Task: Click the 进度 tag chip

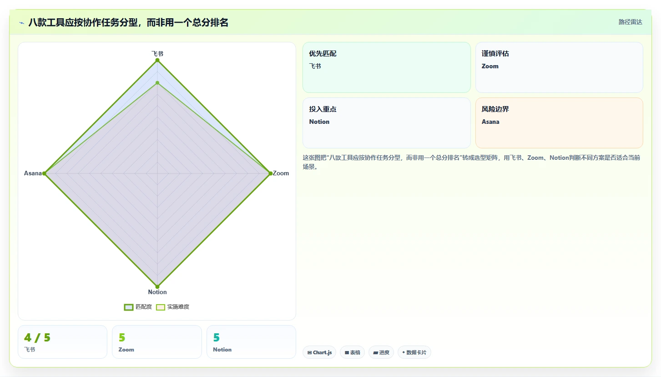Action: tap(381, 352)
